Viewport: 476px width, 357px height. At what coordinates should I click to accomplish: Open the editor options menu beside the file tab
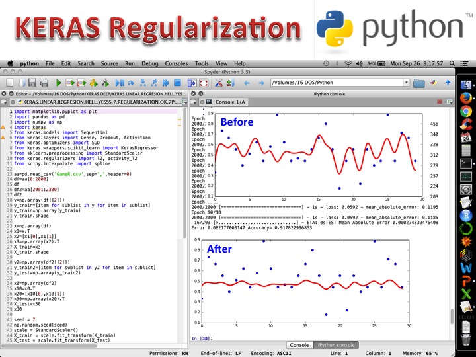pos(184,102)
